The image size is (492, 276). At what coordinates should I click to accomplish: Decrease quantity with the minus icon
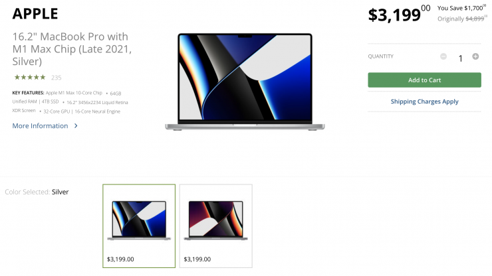coord(443,56)
